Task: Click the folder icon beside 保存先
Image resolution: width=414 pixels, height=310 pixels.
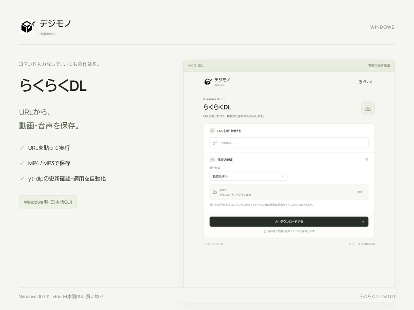Action: [x=215, y=192]
